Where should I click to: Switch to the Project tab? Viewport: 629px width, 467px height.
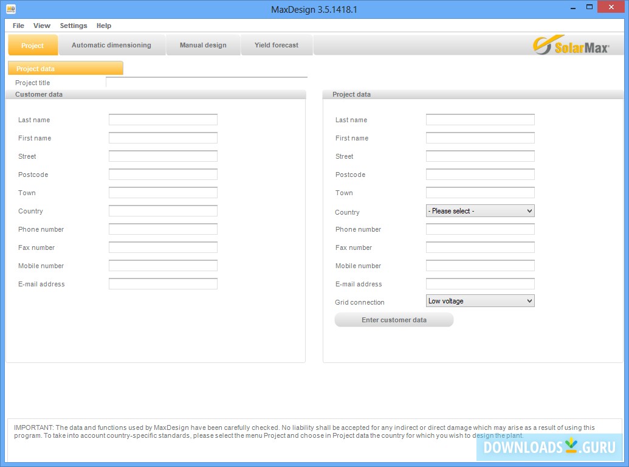tap(32, 46)
